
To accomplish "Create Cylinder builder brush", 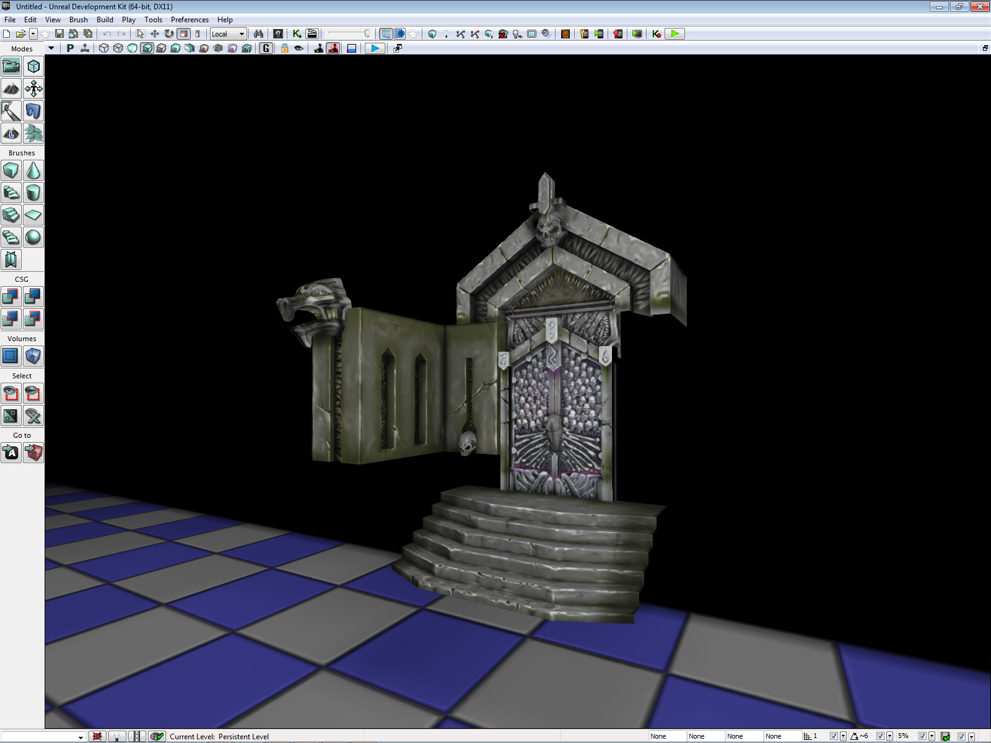I will [x=33, y=193].
